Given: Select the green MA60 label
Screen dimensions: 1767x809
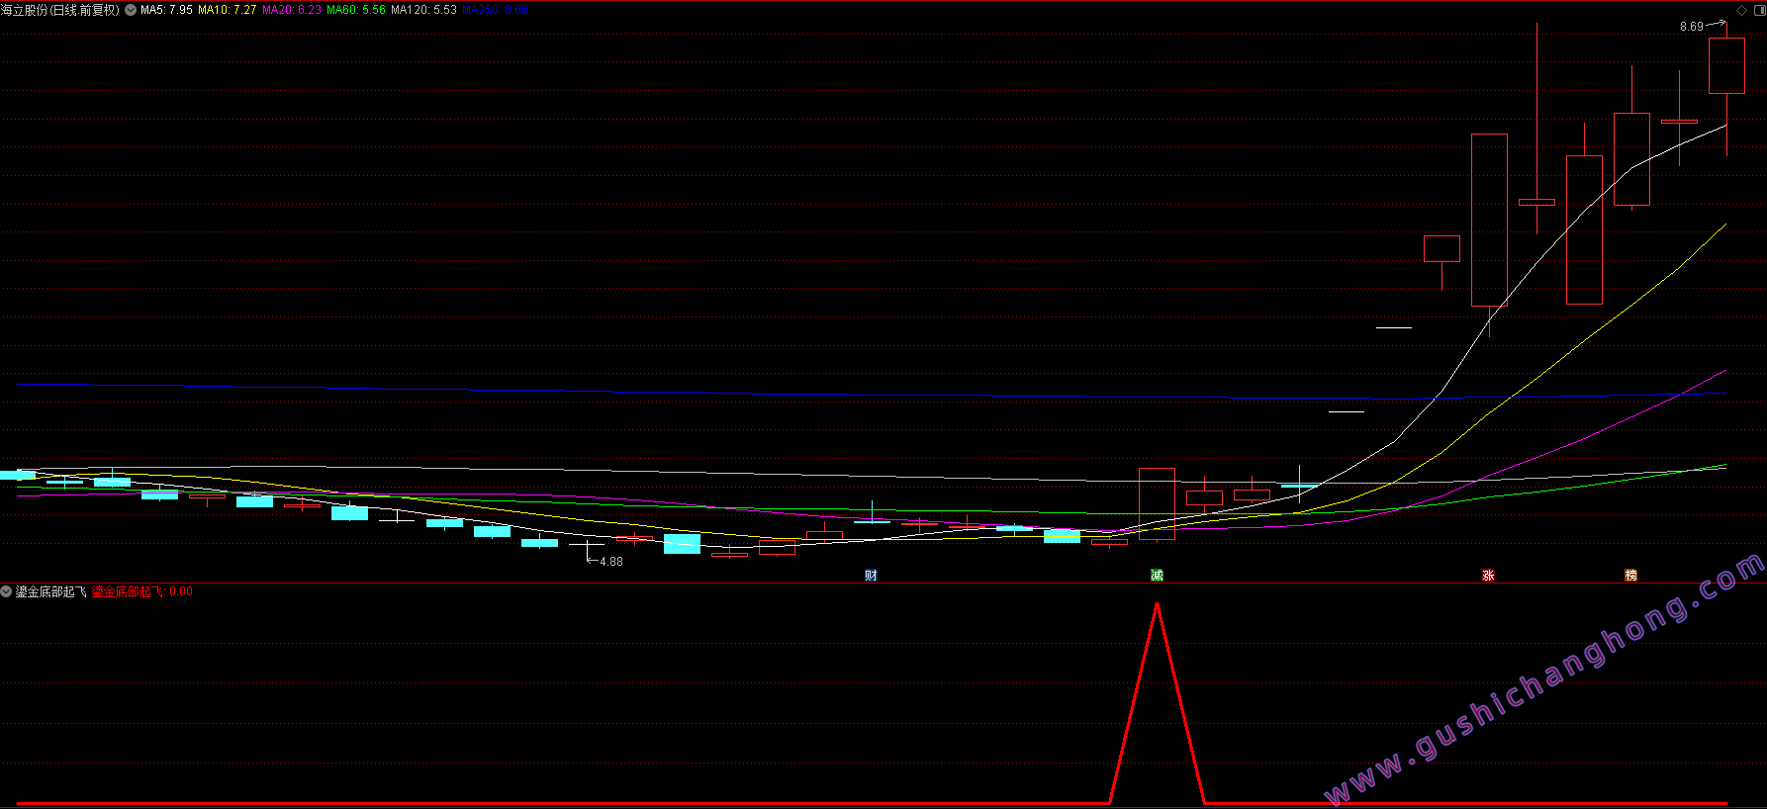Looking at the screenshot, I should click(x=355, y=10).
